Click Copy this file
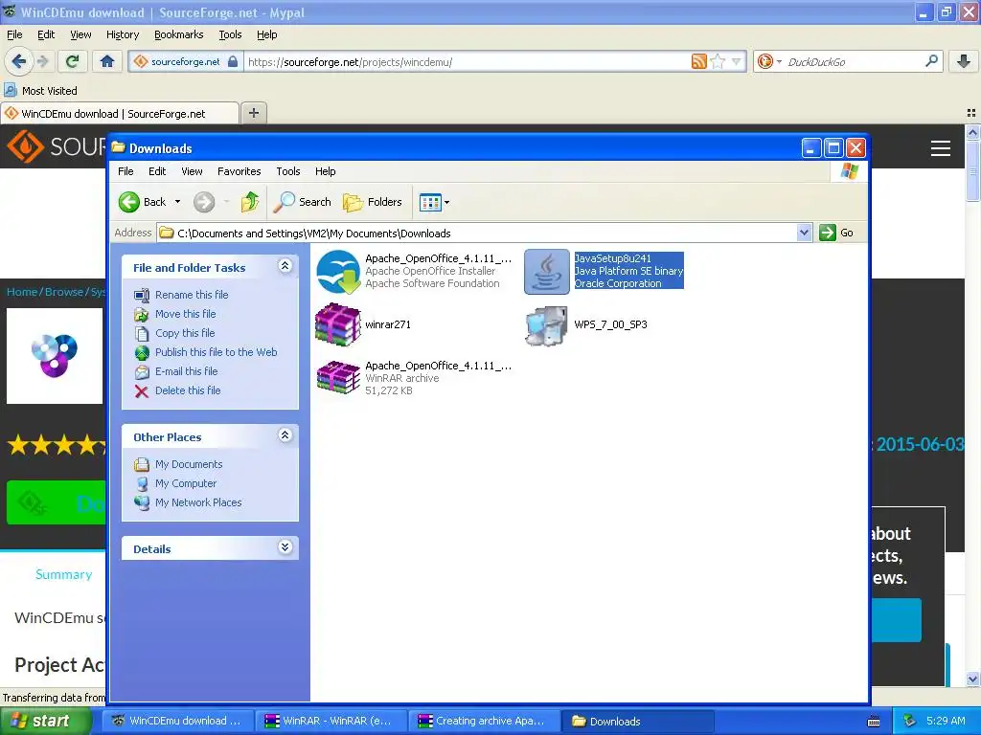Image resolution: width=981 pixels, height=735 pixels. point(185,333)
